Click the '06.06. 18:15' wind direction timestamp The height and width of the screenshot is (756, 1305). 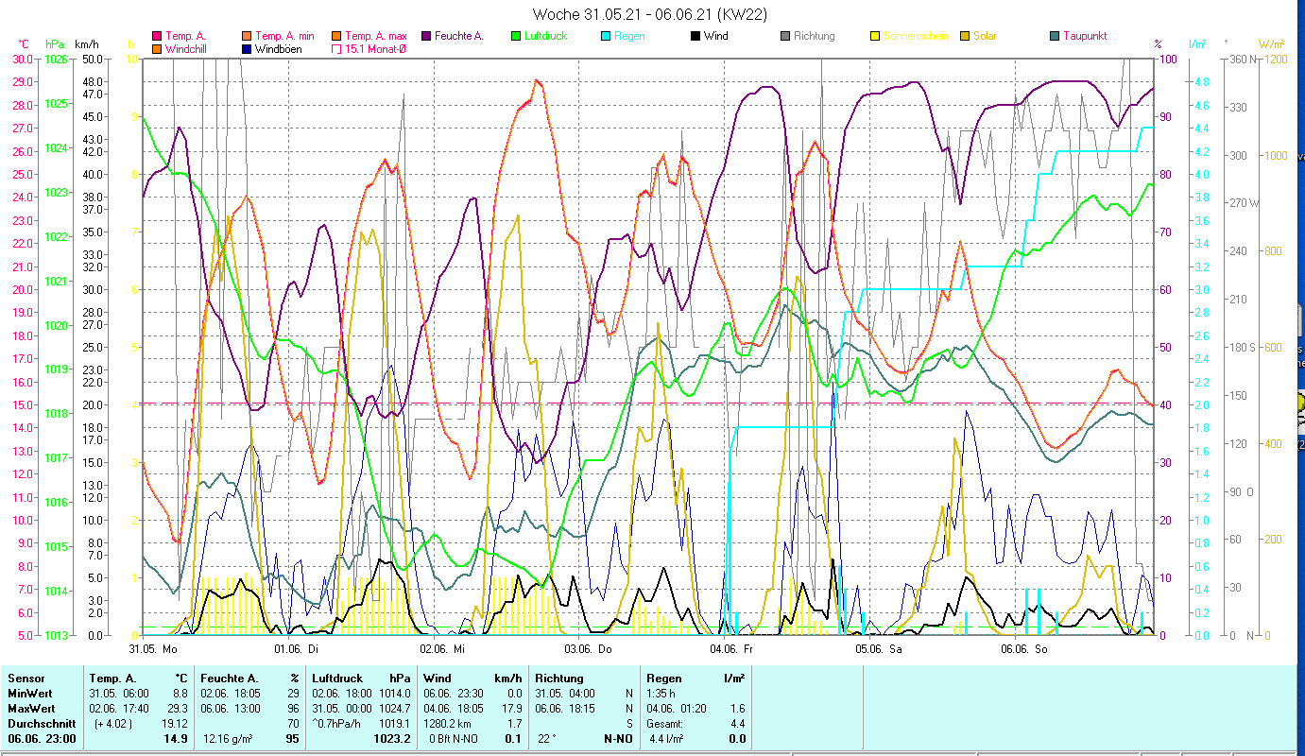point(565,709)
